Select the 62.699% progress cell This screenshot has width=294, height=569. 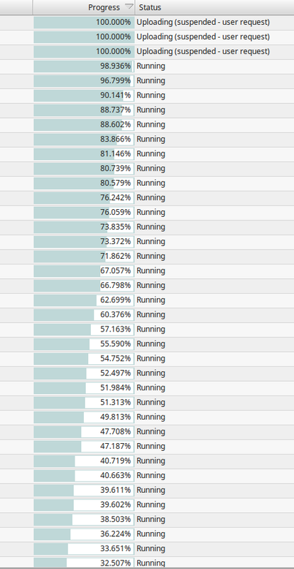click(x=84, y=300)
